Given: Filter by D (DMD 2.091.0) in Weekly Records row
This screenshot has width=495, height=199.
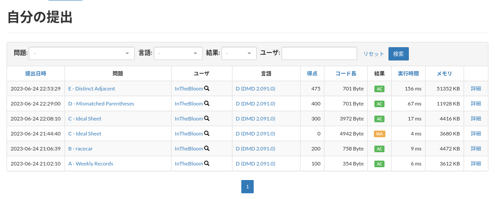Looking at the screenshot, I should [x=255, y=164].
